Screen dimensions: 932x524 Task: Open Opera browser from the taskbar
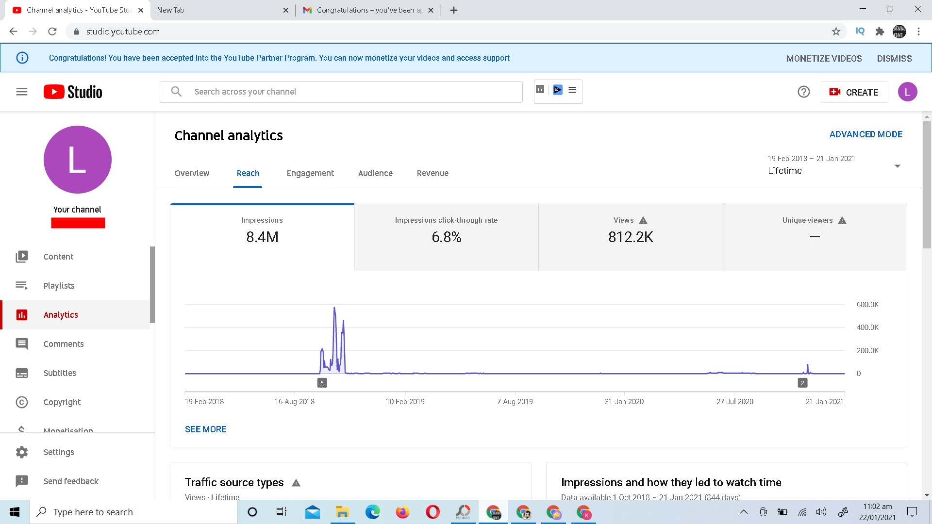[x=433, y=512]
